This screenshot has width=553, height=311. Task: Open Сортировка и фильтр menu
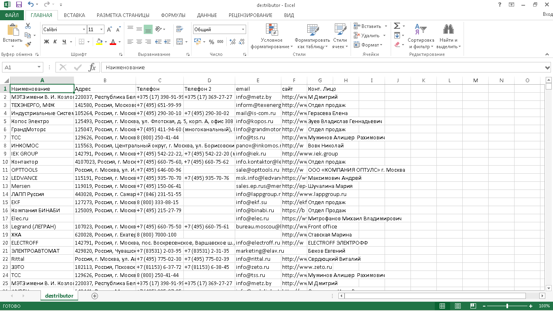[x=421, y=36]
